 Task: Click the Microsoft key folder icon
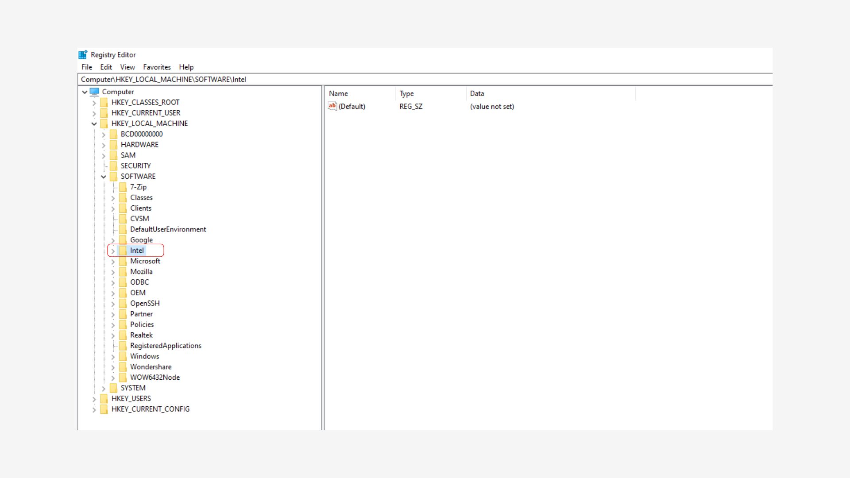pyautogui.click(x=123, y=261)
